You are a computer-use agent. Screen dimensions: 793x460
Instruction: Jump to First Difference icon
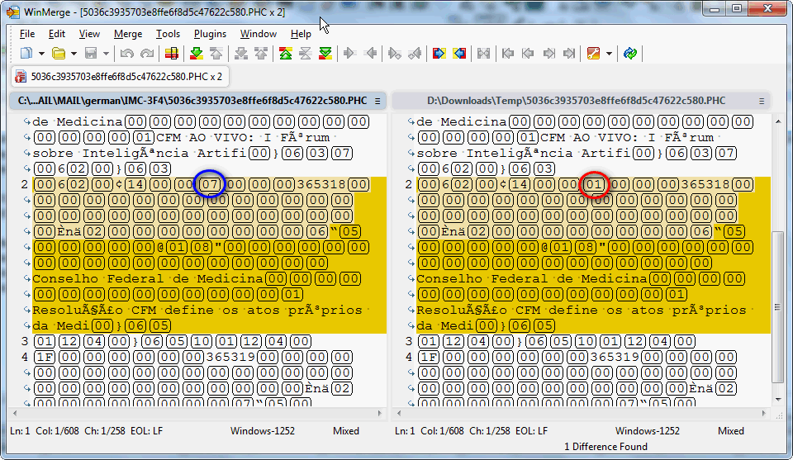(x=285, y=54)
